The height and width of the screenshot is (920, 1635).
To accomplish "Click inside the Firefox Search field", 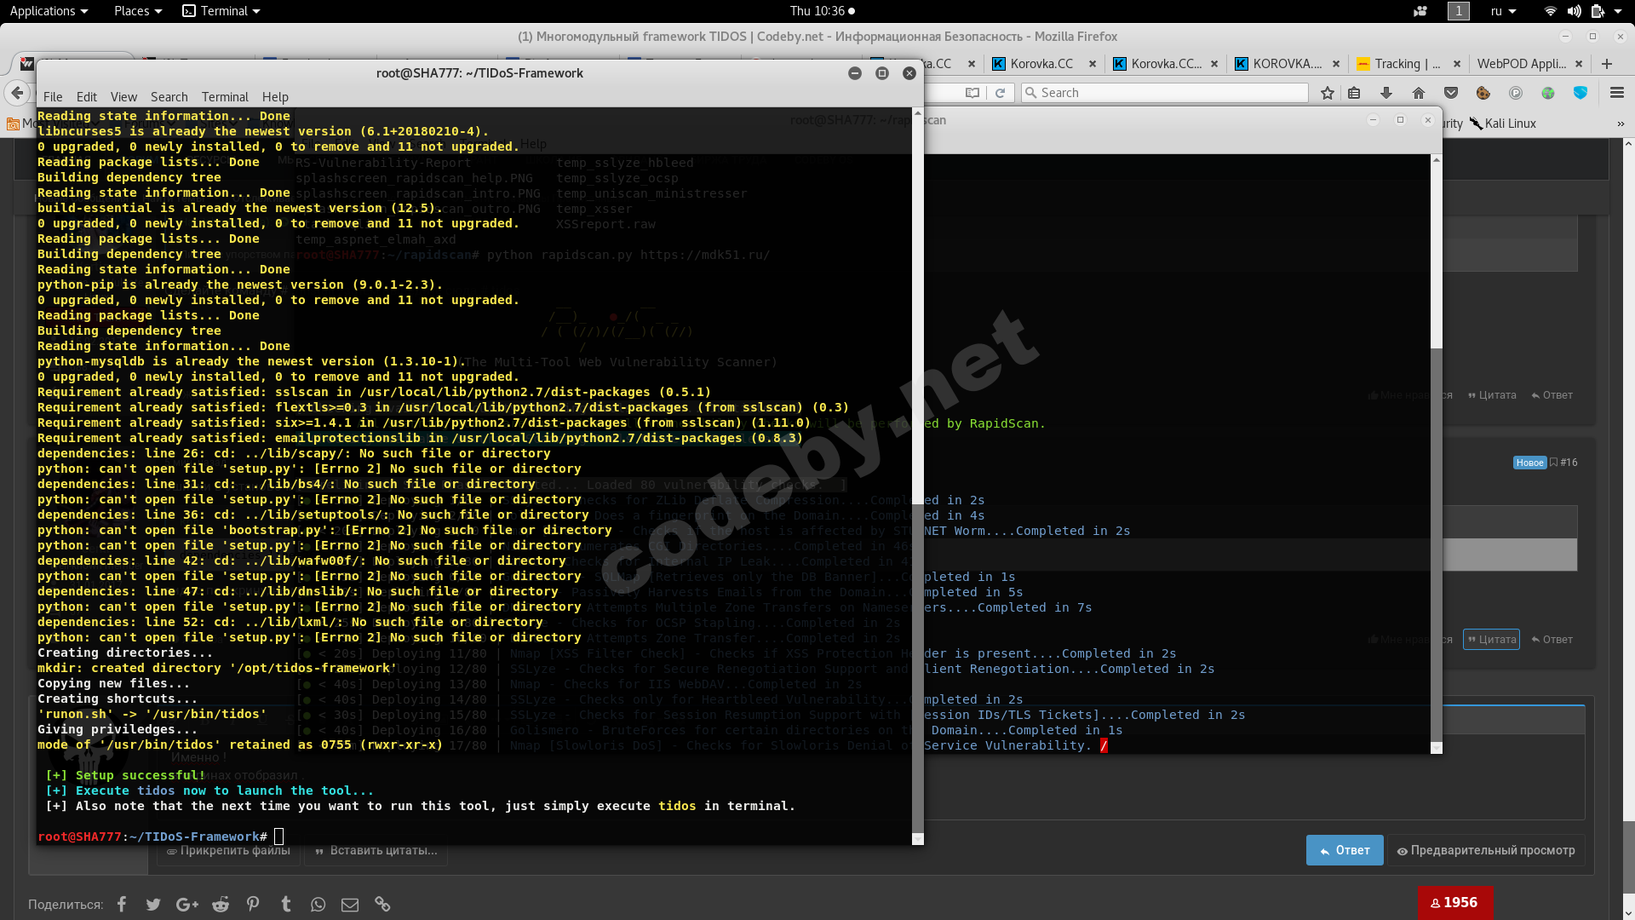I will (1167, 93).
